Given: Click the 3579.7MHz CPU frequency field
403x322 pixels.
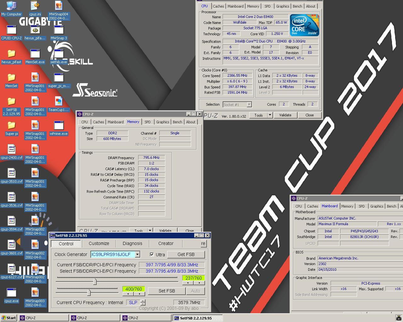Looking at the screenshot, I should point(189,303).
